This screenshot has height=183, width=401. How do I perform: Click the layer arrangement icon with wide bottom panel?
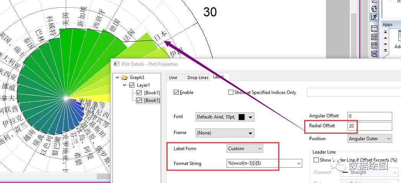tap(374, 45)
